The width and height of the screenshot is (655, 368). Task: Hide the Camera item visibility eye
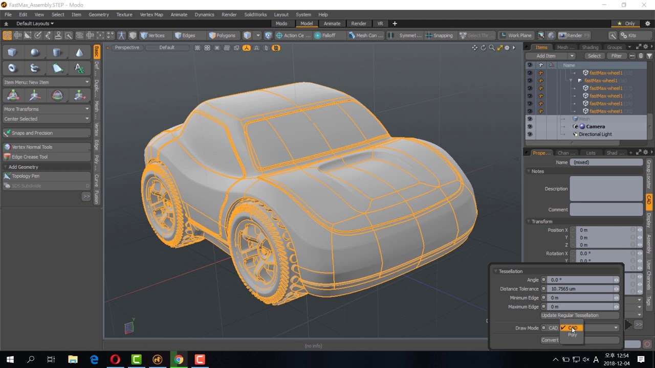click(530, 126)
